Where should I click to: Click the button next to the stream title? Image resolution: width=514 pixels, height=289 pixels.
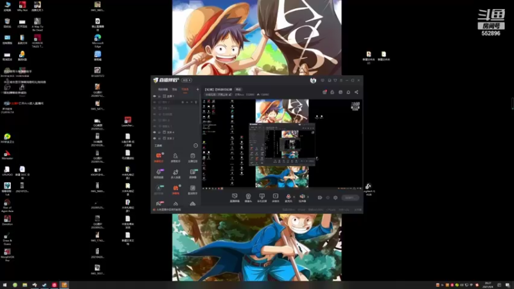click(238, 89)
